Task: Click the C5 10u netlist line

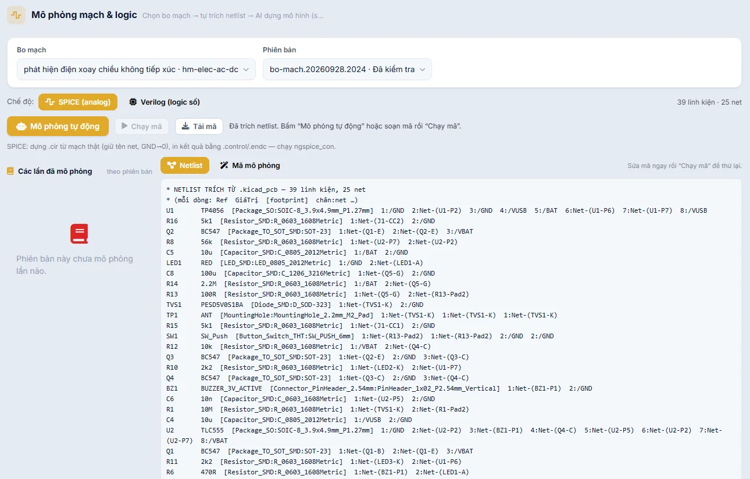Action: [287, 252]
